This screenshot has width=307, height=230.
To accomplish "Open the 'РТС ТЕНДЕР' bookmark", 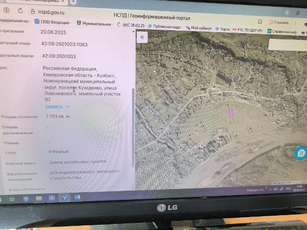I will [248, 30].
